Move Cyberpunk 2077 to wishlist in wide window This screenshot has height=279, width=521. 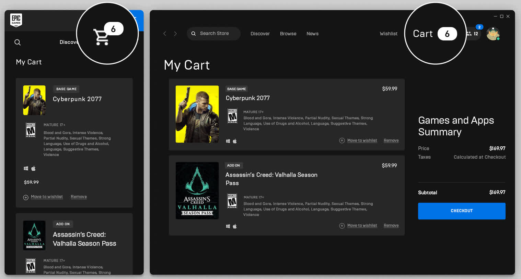pos(362,141)
